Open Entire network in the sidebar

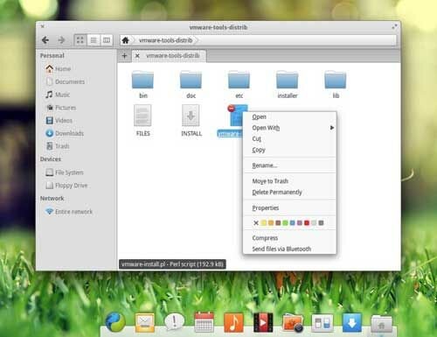69,212
